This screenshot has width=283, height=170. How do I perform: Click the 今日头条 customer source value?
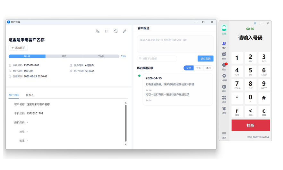(90, 71)
